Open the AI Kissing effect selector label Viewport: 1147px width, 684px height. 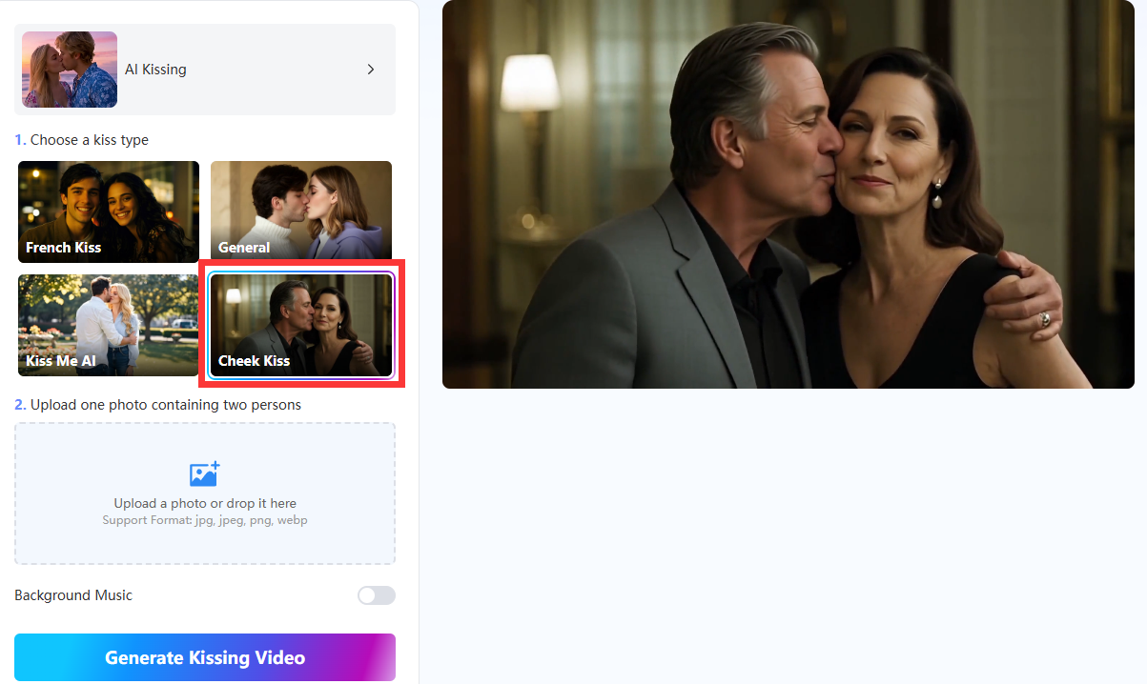point(155,70)
